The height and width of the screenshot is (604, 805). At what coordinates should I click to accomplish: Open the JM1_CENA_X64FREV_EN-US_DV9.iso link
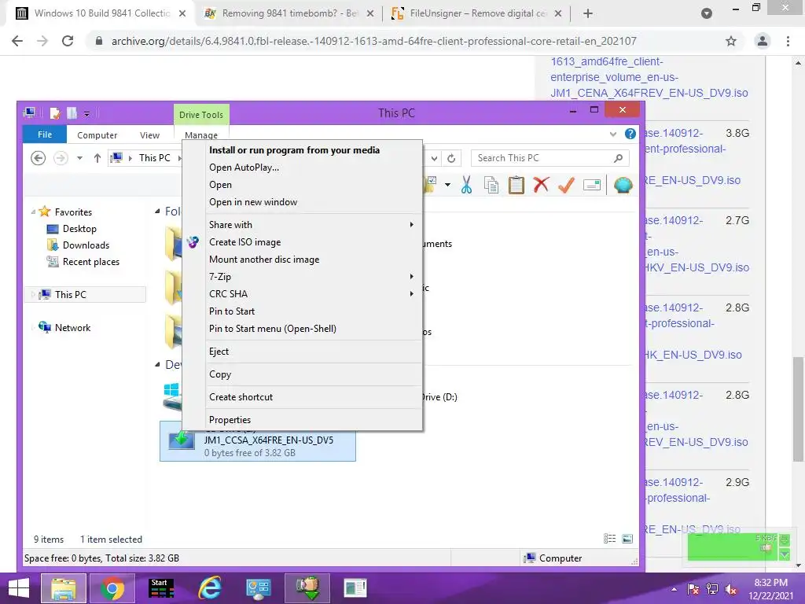click(649, 93)
